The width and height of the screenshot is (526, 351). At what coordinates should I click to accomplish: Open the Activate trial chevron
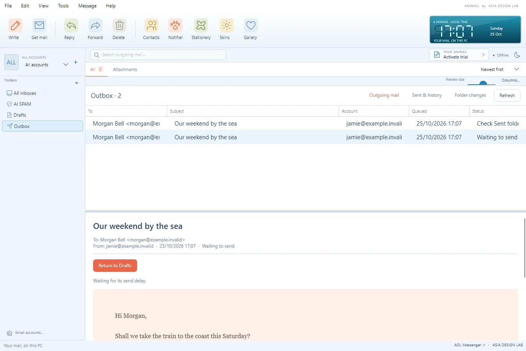click(x=483, y=55)
